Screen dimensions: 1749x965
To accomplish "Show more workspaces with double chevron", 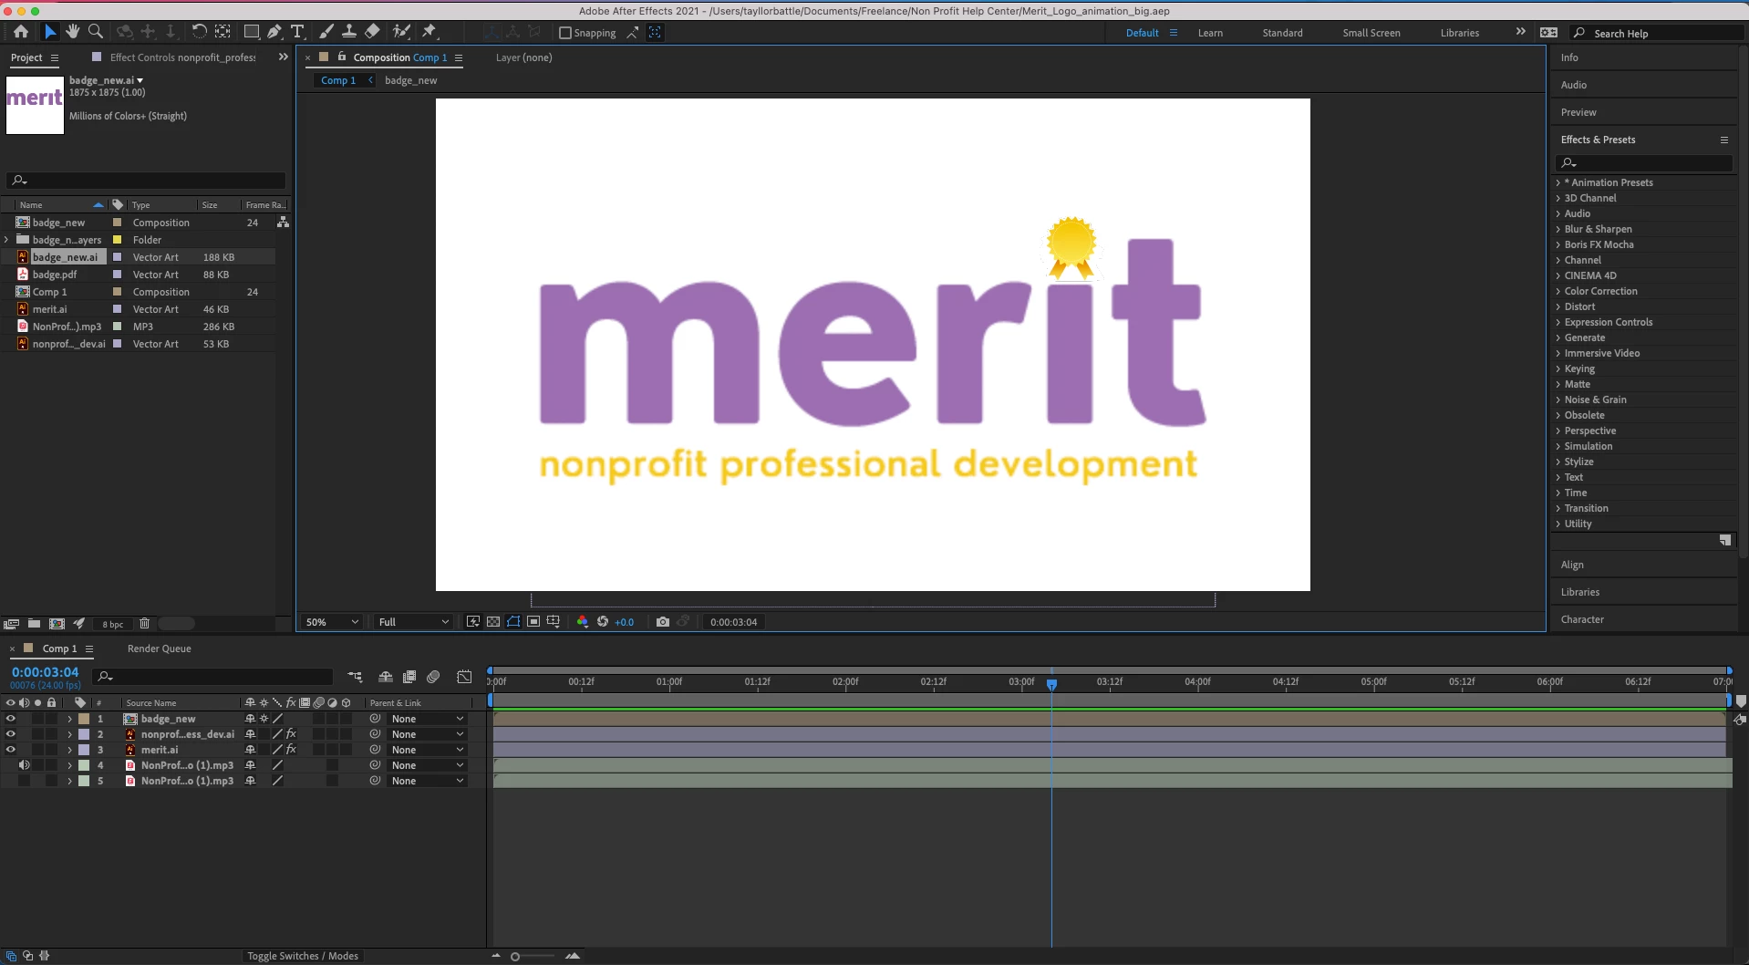I will pyautogui.click(x=1520, y=32).
